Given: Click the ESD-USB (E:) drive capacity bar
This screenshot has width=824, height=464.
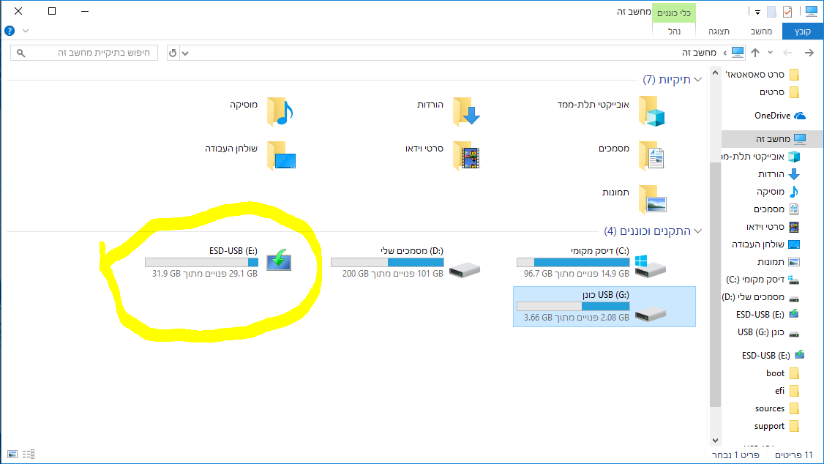Looking at the screenshot, I should click(201, 262).
